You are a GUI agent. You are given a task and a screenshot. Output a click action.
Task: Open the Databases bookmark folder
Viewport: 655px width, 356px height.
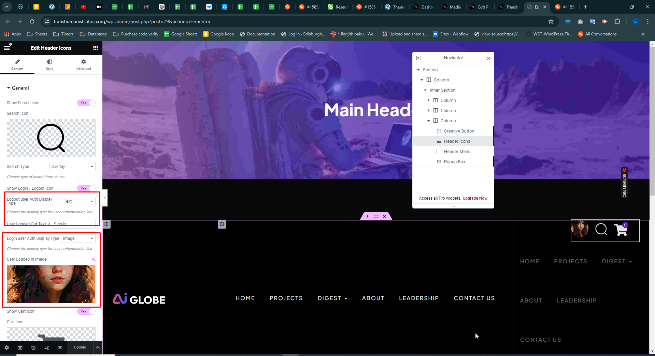click(x=93, y=34)
